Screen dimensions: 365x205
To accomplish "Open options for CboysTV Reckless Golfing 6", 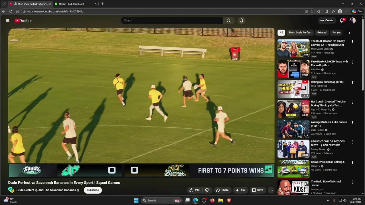I will [352, 162].
